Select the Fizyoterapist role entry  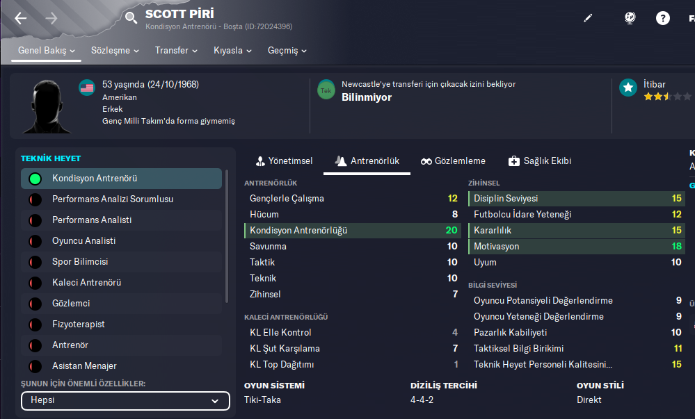79,324
